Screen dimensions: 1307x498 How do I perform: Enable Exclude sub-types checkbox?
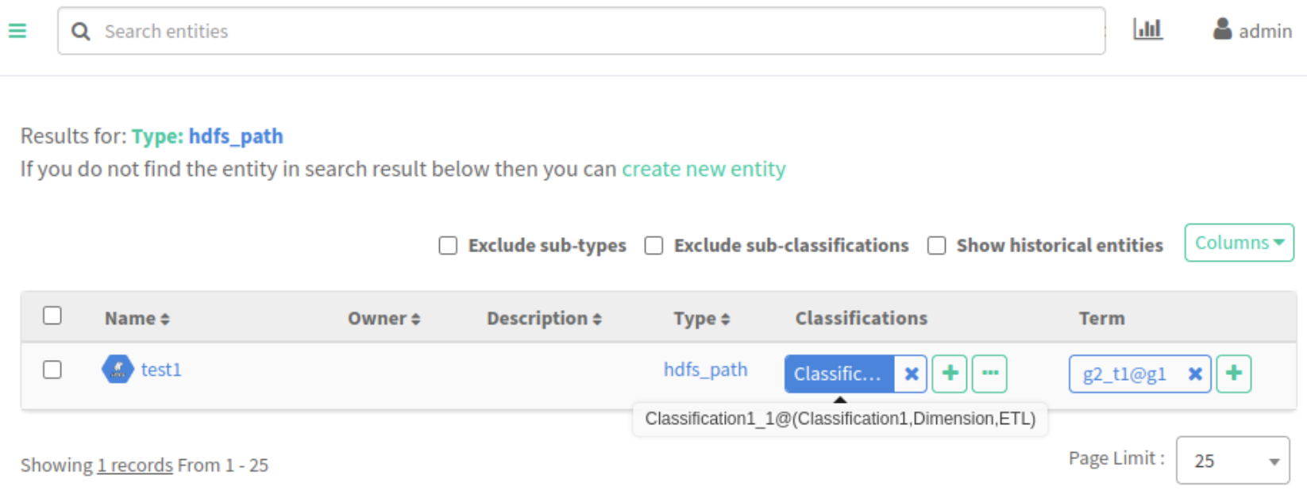[448, 246]
